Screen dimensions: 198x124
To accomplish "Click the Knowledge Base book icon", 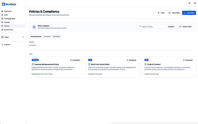I will 2,19.
